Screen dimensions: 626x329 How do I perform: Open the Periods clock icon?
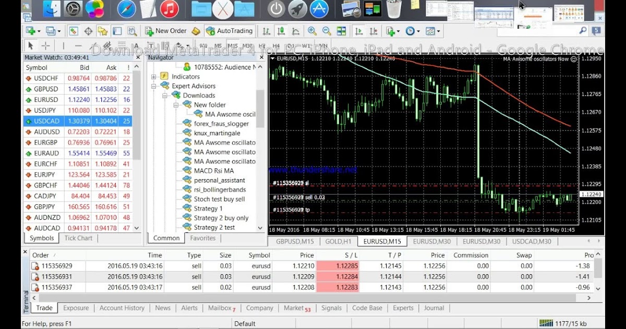410,31
